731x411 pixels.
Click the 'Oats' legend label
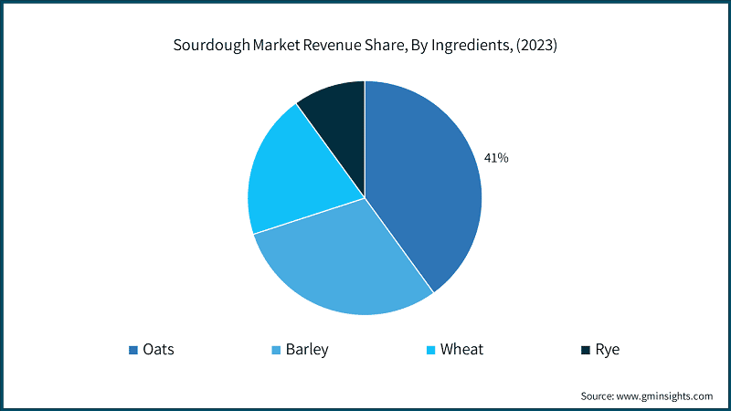(x=158, y=350)
